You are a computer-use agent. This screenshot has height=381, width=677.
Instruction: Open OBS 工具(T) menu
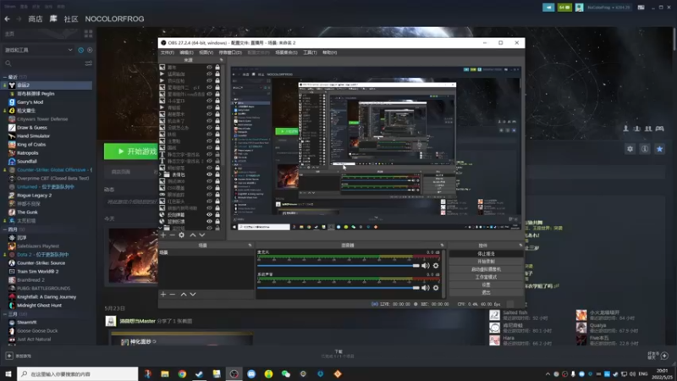point(310,52)
